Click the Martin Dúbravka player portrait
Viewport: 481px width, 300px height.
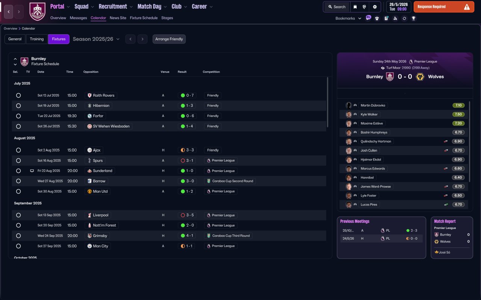[x=349, y=105]
